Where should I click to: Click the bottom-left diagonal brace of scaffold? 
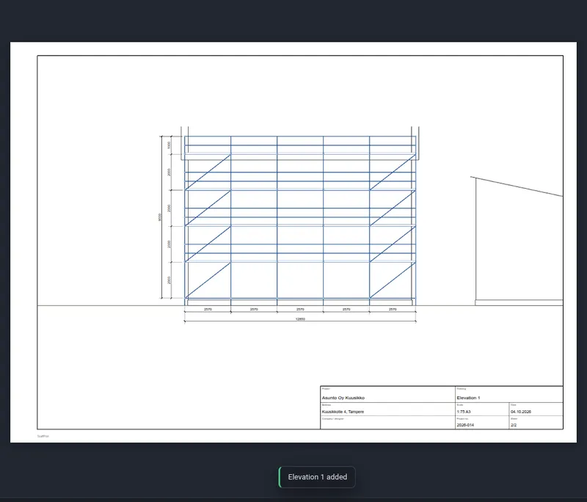[x=208, y=280]
